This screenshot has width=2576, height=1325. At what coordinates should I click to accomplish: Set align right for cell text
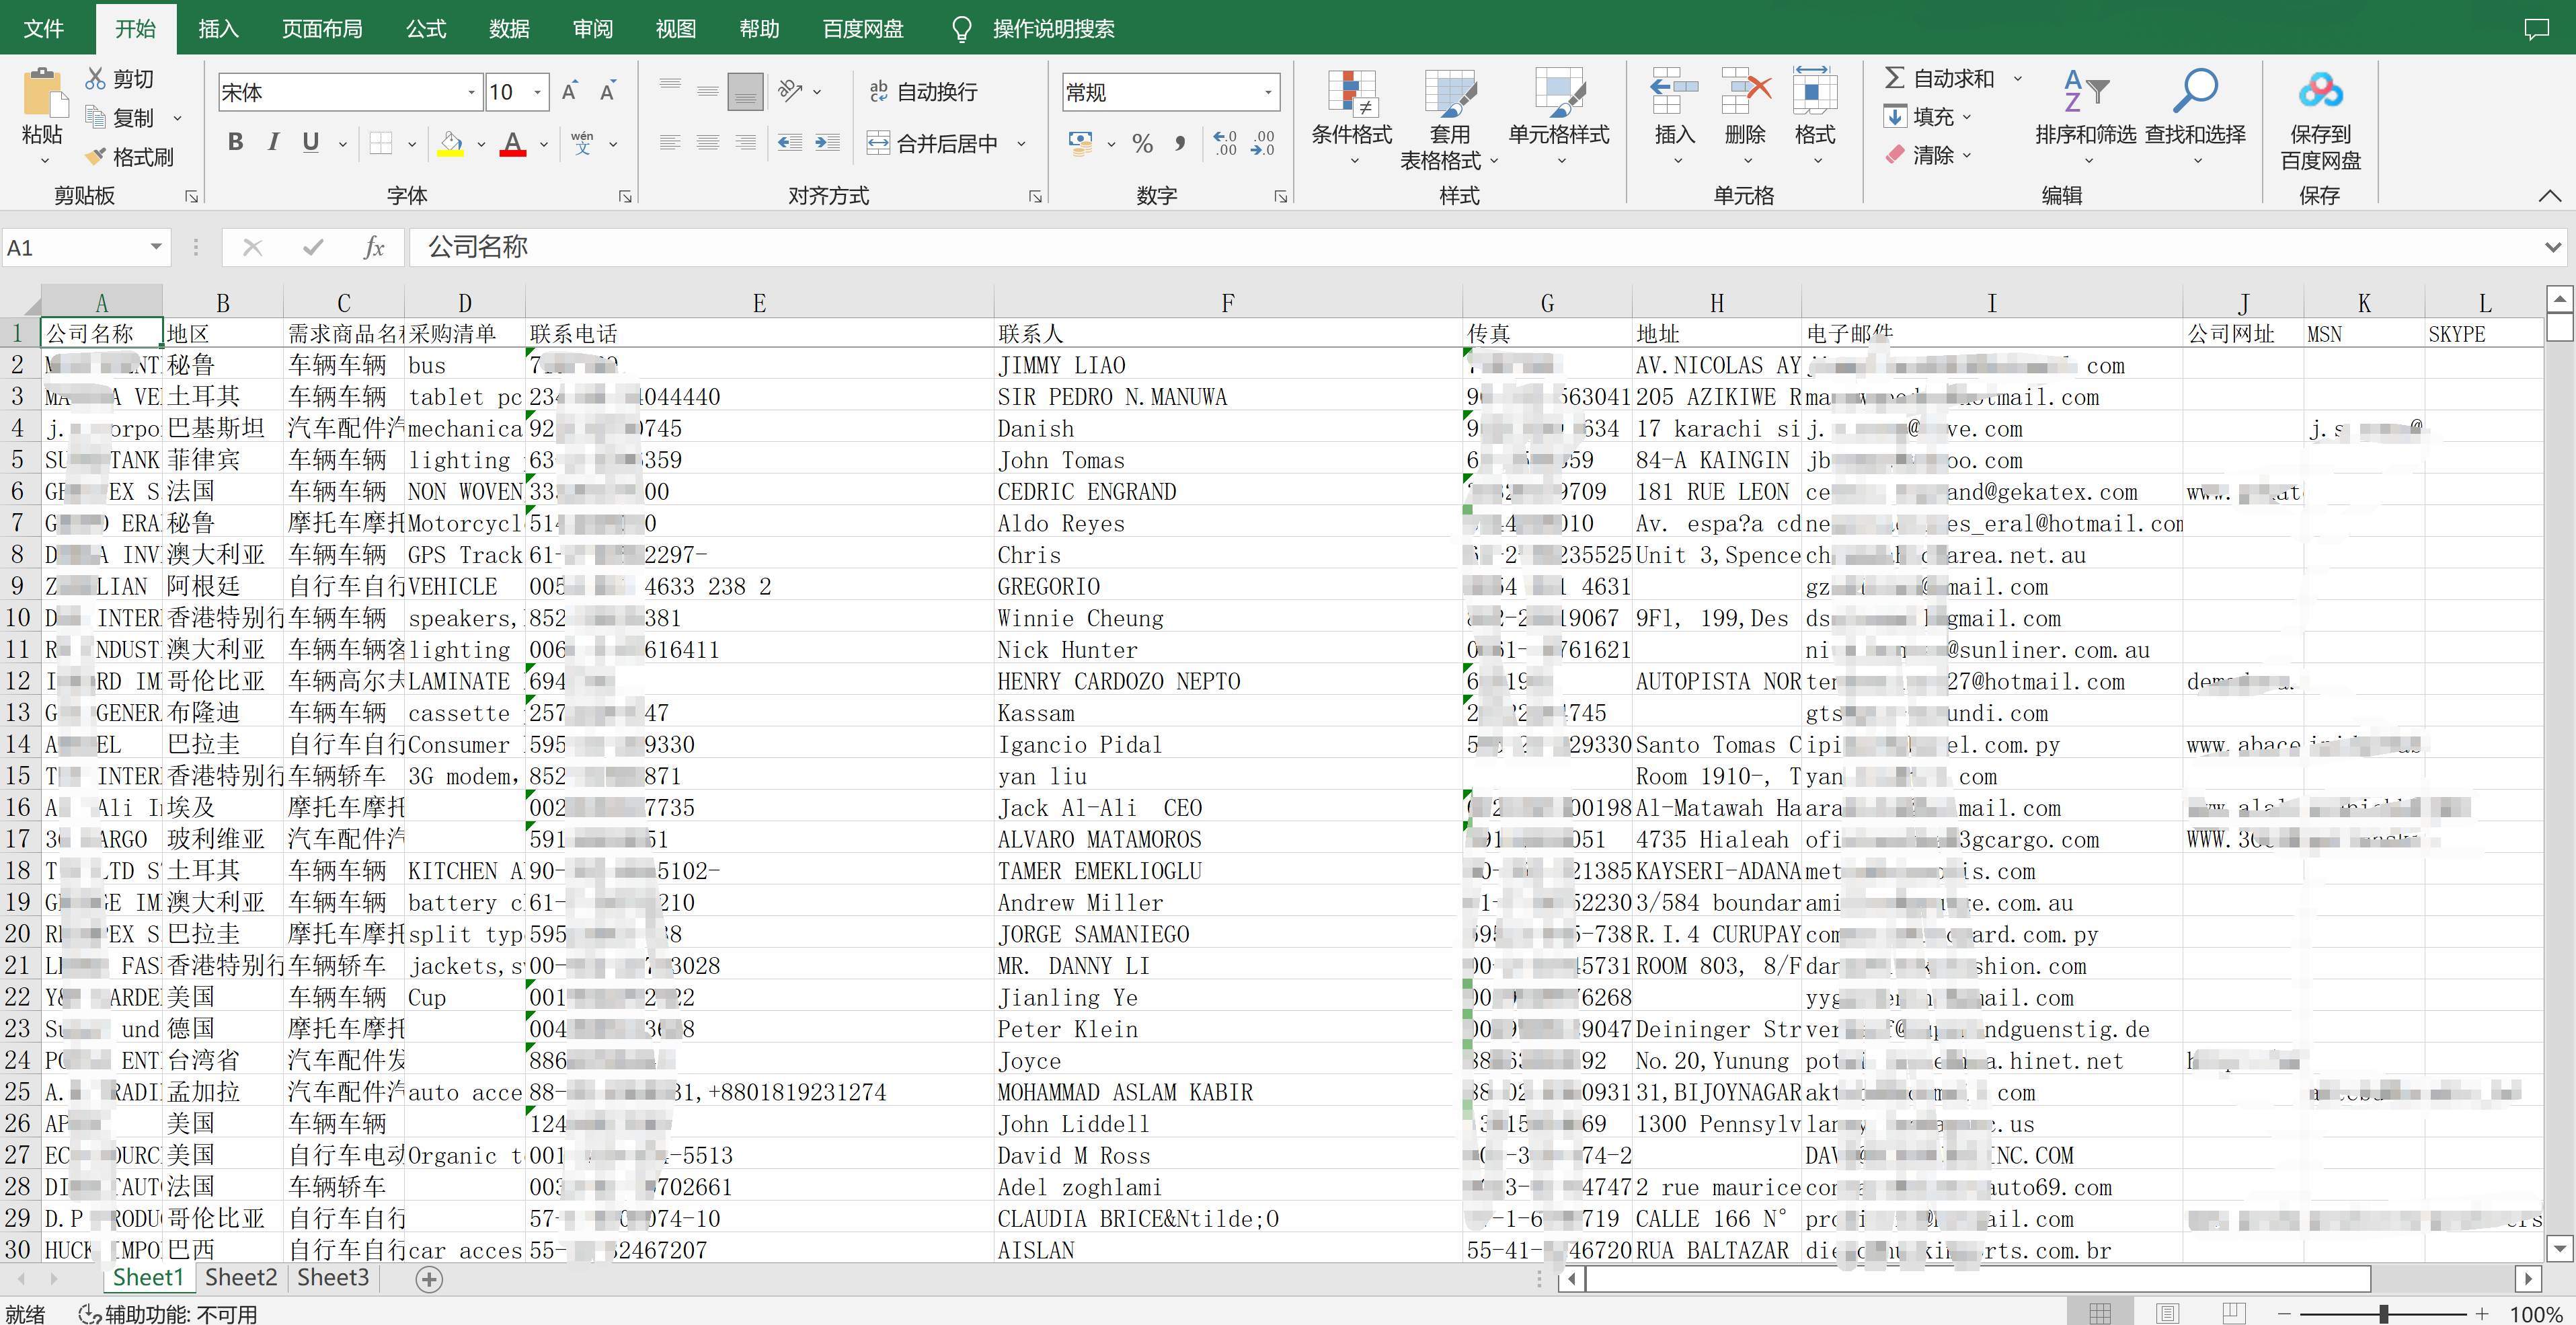click(746, 143)
